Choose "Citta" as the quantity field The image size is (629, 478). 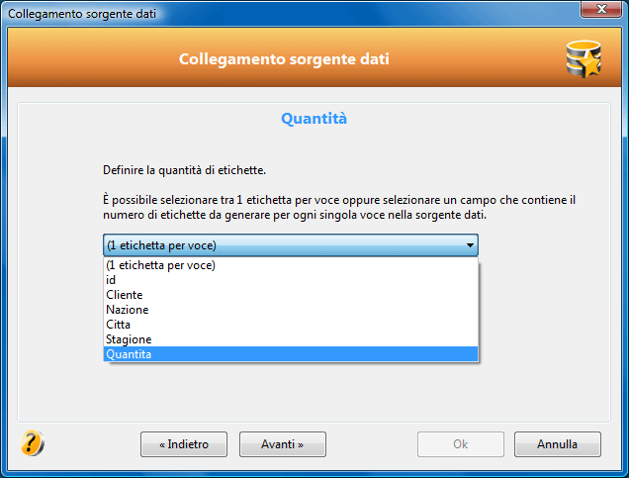291,325
